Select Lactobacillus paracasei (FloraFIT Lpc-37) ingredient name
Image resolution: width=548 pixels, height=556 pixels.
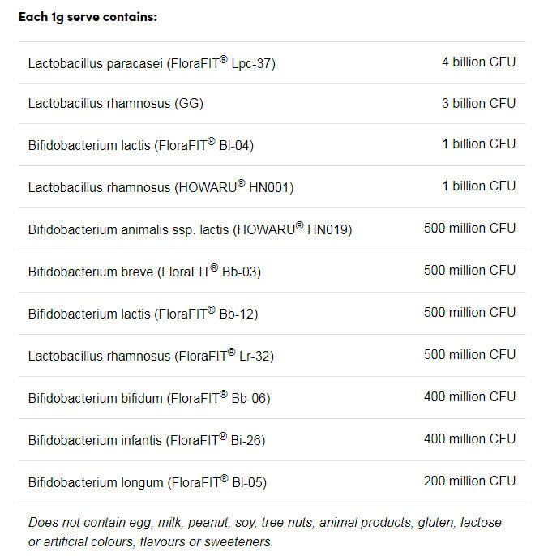click(152, 63)
